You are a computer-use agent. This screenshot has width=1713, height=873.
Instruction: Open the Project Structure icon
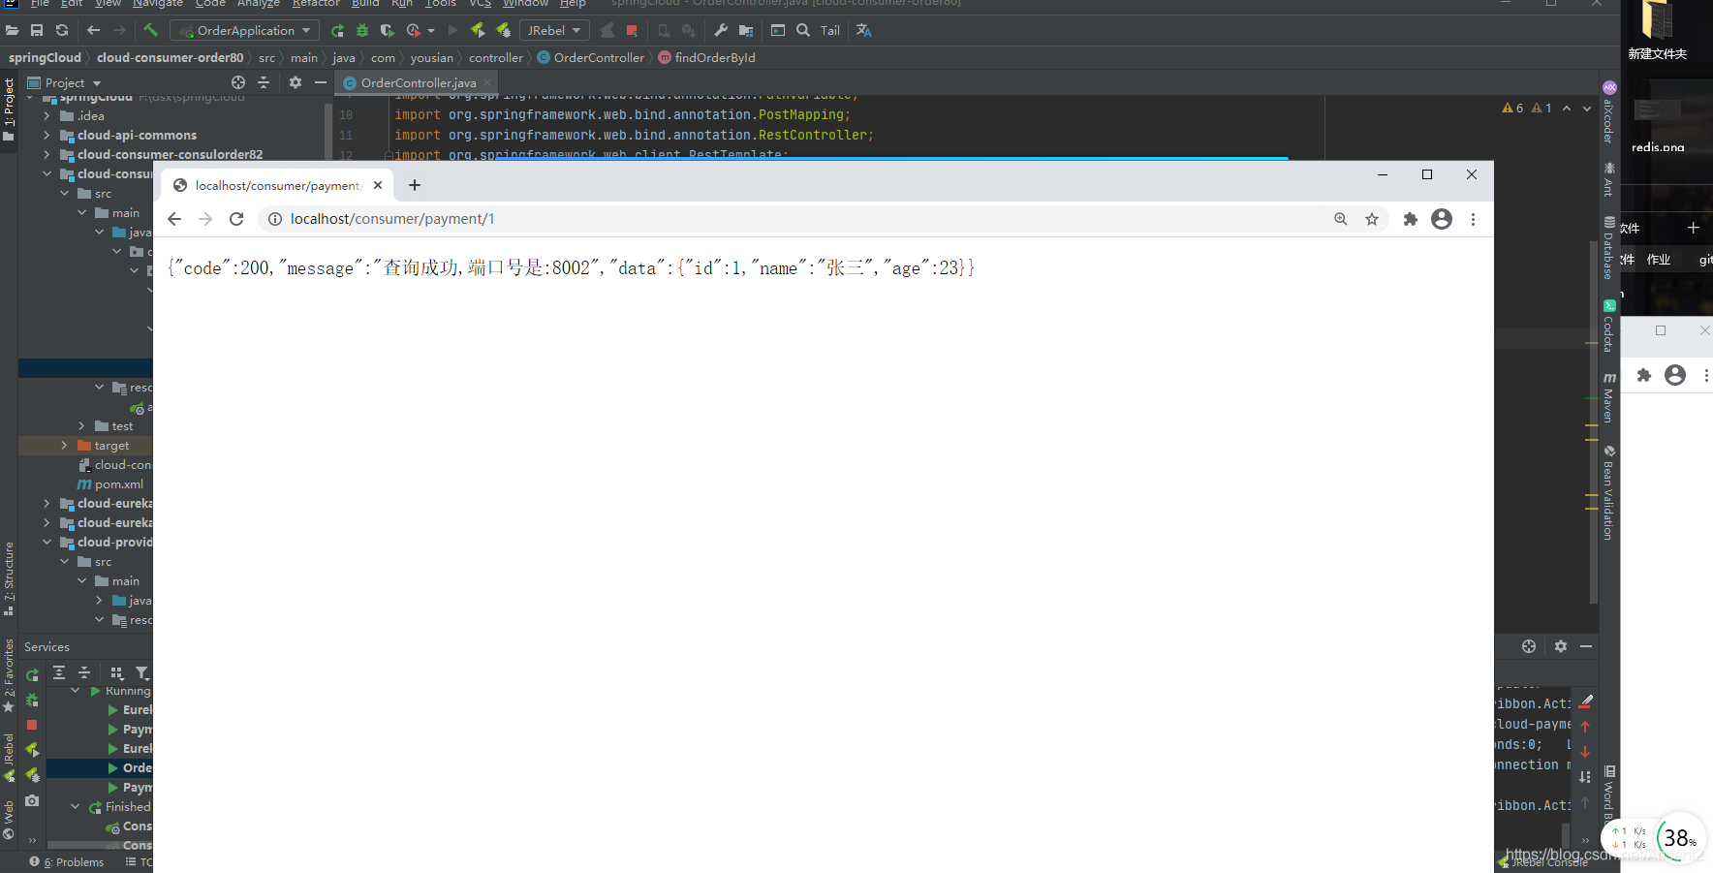746,30
